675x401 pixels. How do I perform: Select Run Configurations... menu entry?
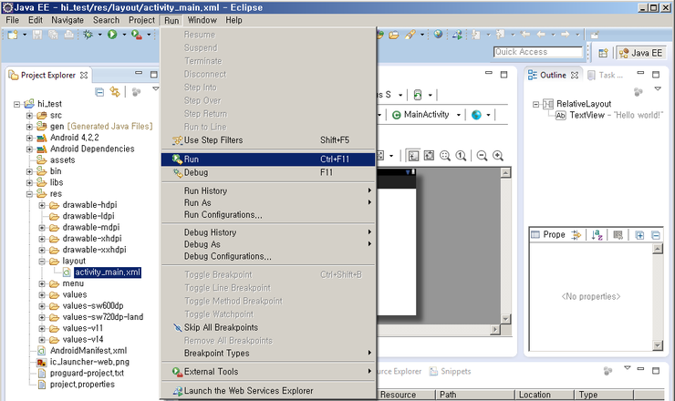[x=268, y=215]
